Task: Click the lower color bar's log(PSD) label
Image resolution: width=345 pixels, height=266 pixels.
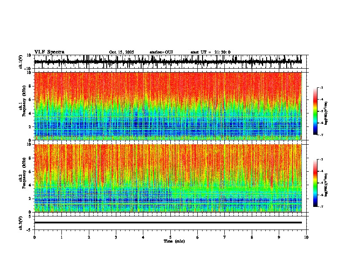Action: (326, 185)
